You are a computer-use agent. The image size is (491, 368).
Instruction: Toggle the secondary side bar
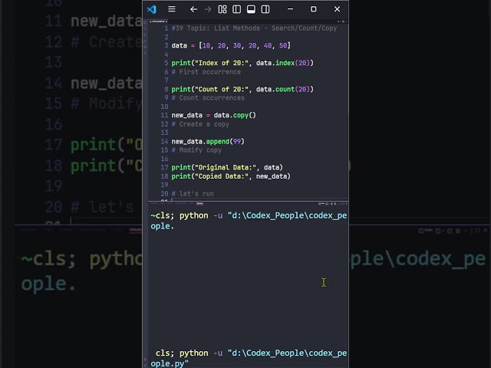pos(265,9)
